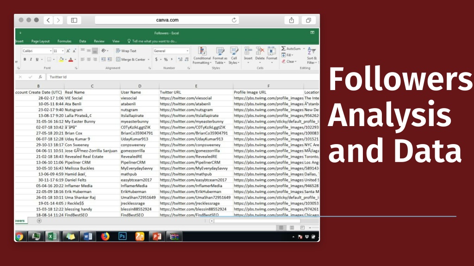Screen dimensions: 474x266
Task: Click the AutoSum button
Action: [291, 48]
